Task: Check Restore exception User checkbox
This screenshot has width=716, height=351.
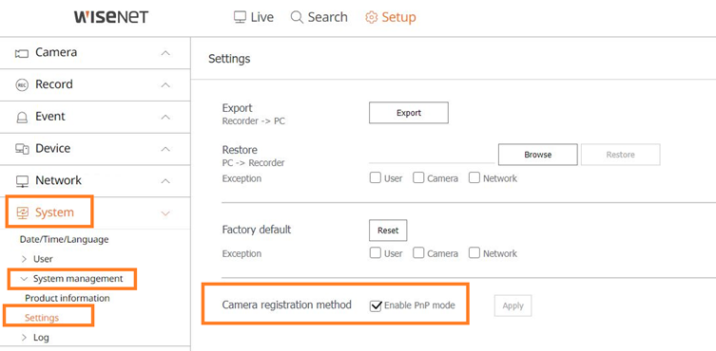Action: coord(376,177)
